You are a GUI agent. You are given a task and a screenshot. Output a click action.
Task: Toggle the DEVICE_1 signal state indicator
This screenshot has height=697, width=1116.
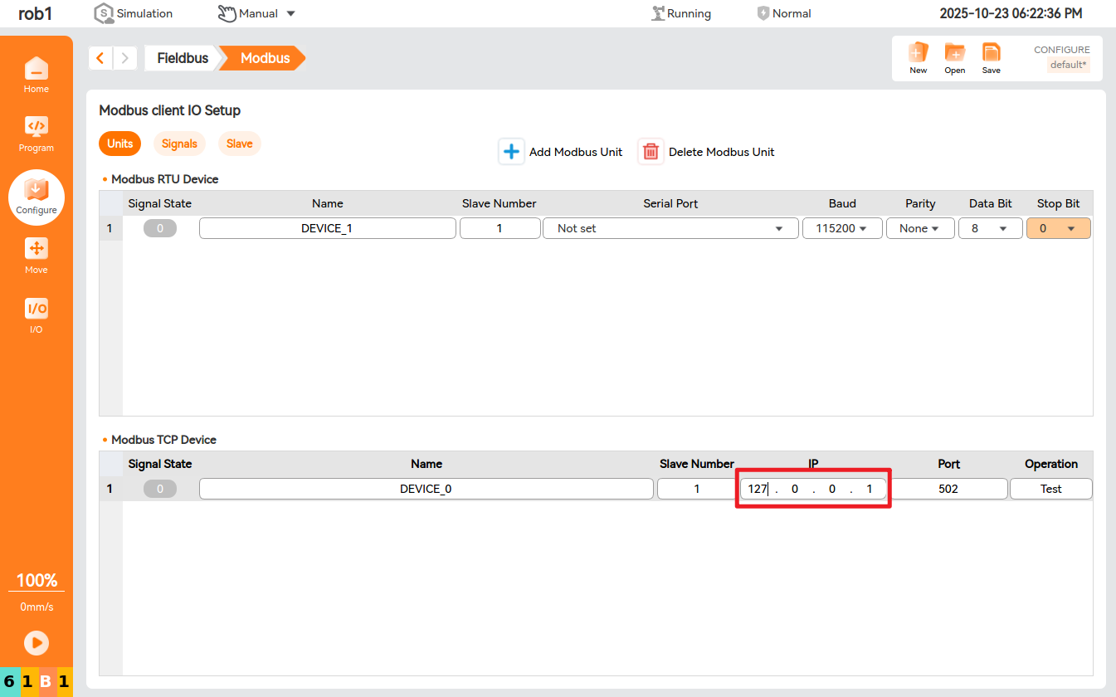click(159, 228)
